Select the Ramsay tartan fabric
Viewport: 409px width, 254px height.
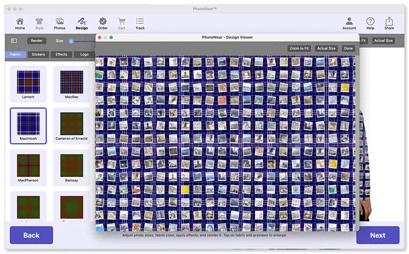point(72,168)
